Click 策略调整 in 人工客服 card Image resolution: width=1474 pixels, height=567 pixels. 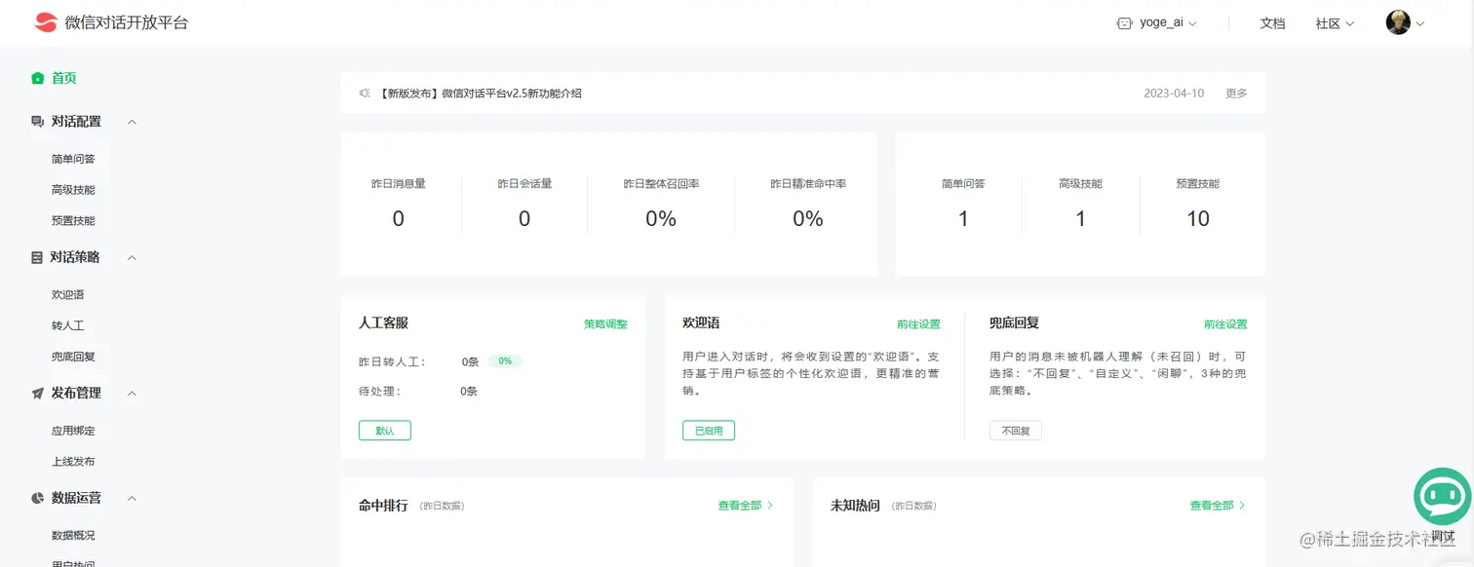[605, 323]
